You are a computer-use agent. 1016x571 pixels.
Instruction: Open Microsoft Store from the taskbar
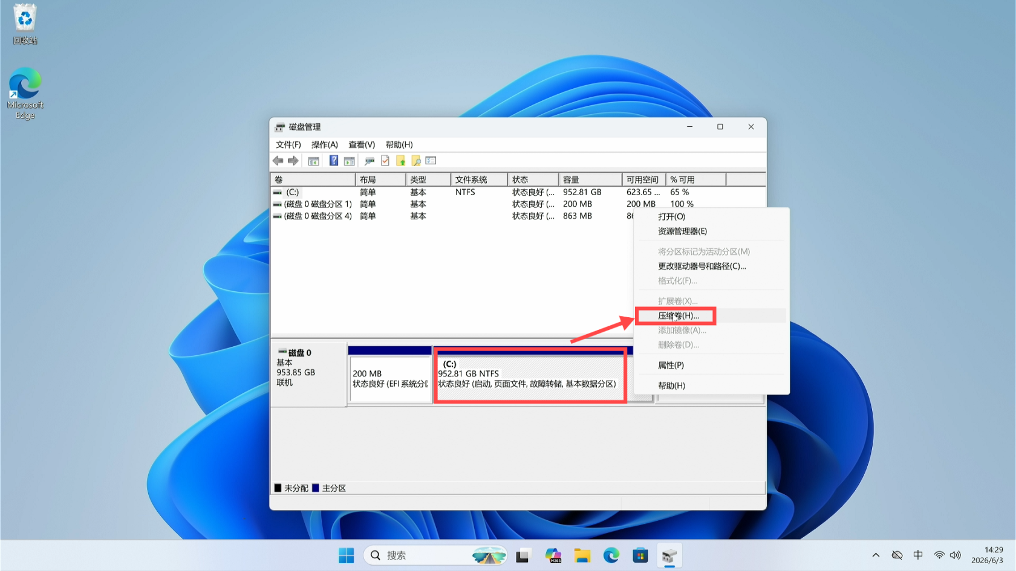[x=640, y=555]
